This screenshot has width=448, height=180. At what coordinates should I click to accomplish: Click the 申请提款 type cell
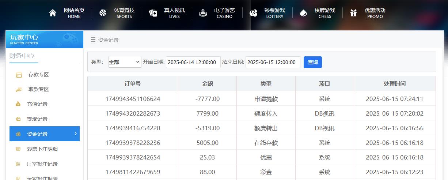pyautogui.click(x=266, y=99)
